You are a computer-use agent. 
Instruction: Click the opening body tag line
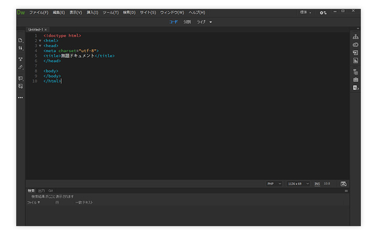click(51, 71)
